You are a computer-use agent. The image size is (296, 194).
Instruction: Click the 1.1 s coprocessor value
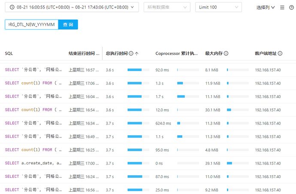click(160, 137)
